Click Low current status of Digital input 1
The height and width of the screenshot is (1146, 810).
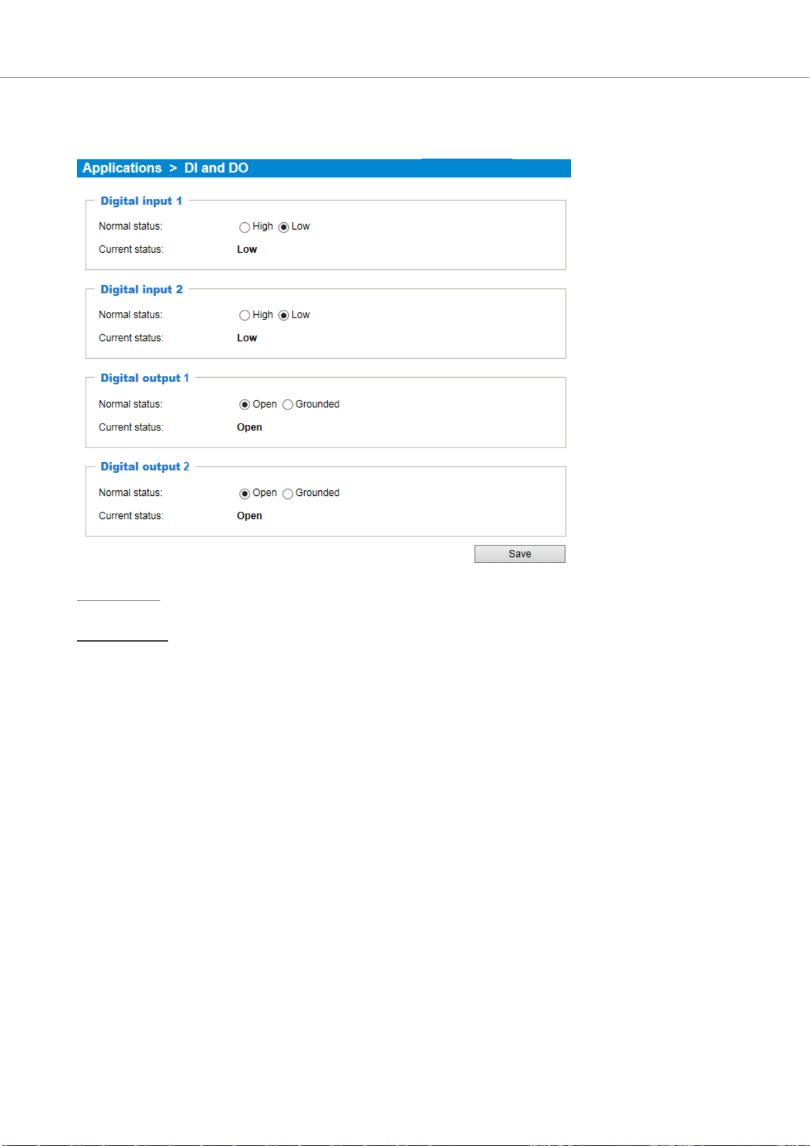[x=247, y=249]
